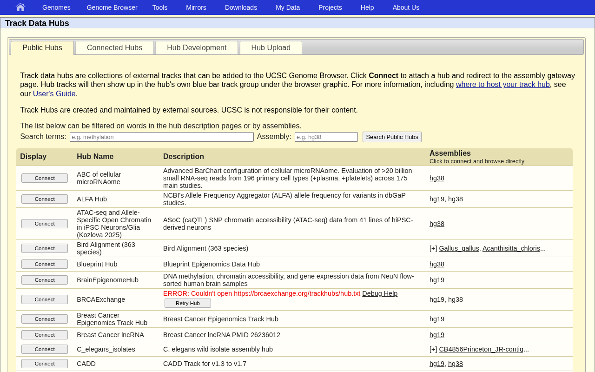Connect the Breast Cancer lncRNA hub
This screenshot has height=372, width=595.
point(45,335)
